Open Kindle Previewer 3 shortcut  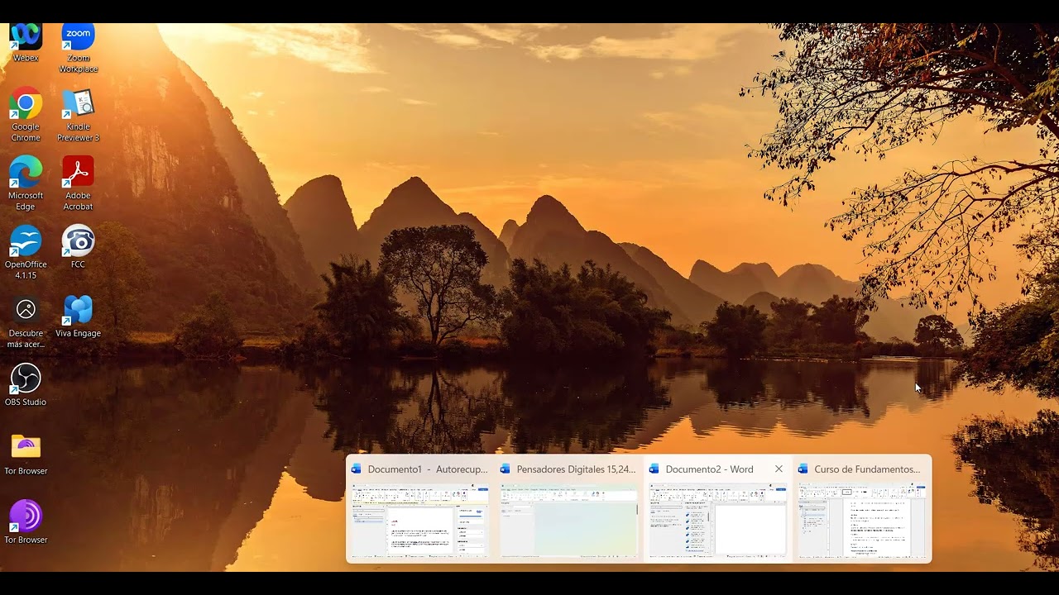78,114
